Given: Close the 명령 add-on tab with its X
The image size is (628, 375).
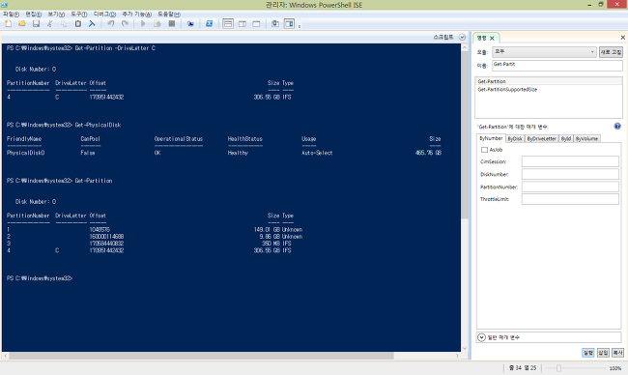Looking at the screenshot, I should coord(492,38).
